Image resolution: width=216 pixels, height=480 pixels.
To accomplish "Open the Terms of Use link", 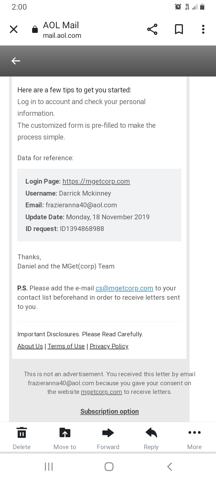I will (x=66, y=346).
